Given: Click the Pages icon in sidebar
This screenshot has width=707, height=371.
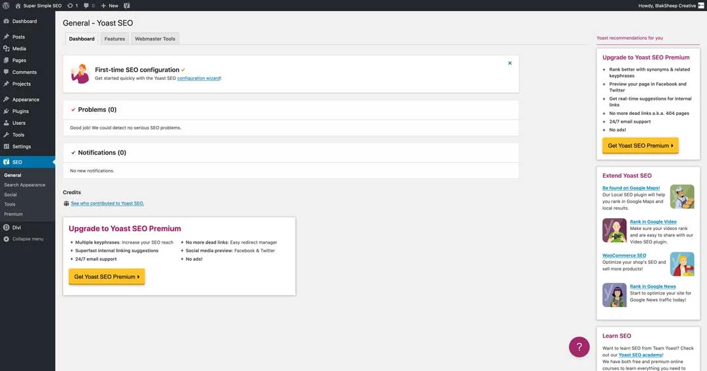Looking at the screenshot, I should (x=7, y=60).
